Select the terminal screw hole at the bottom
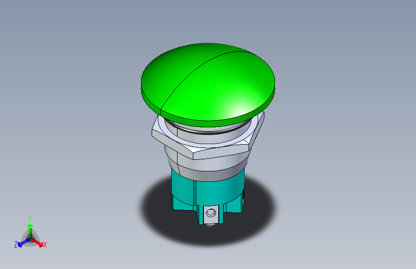416x269 pixels. pyautogui.click(x=211, y=213)
